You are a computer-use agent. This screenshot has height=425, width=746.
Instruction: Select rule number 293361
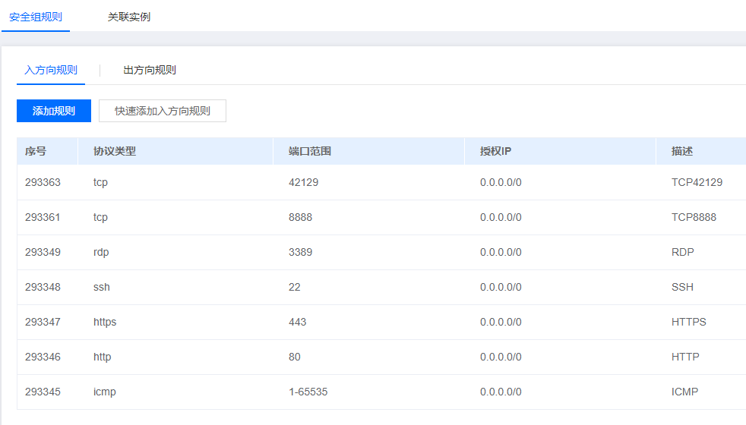pyautogui.click(x=43, y=217)
